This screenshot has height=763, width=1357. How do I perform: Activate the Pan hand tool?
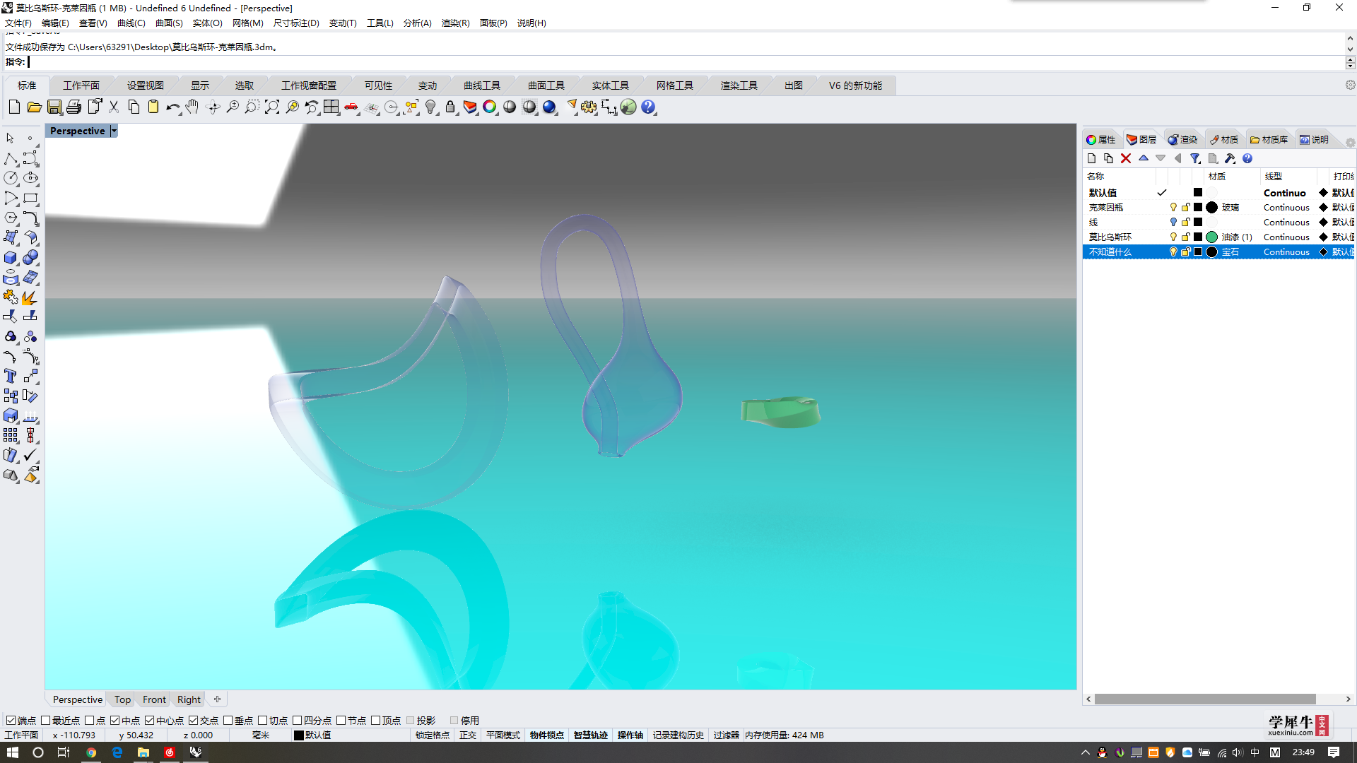pyautogui.click(x=192, y=107)
